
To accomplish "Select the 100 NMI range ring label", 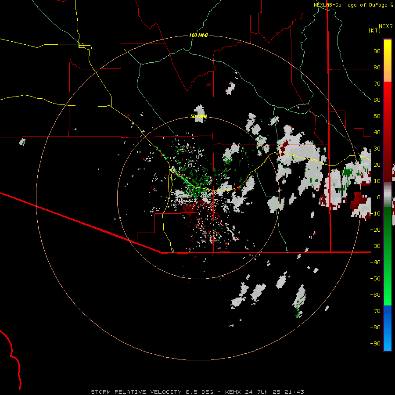I will pos(198,35).
